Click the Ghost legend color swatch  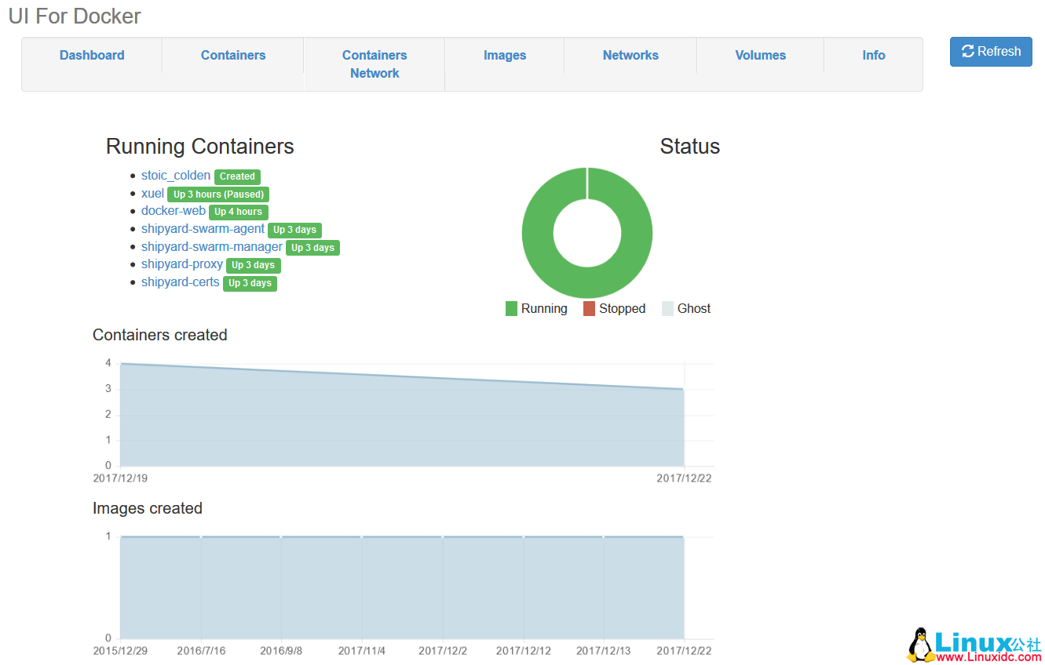coord(667,309)
